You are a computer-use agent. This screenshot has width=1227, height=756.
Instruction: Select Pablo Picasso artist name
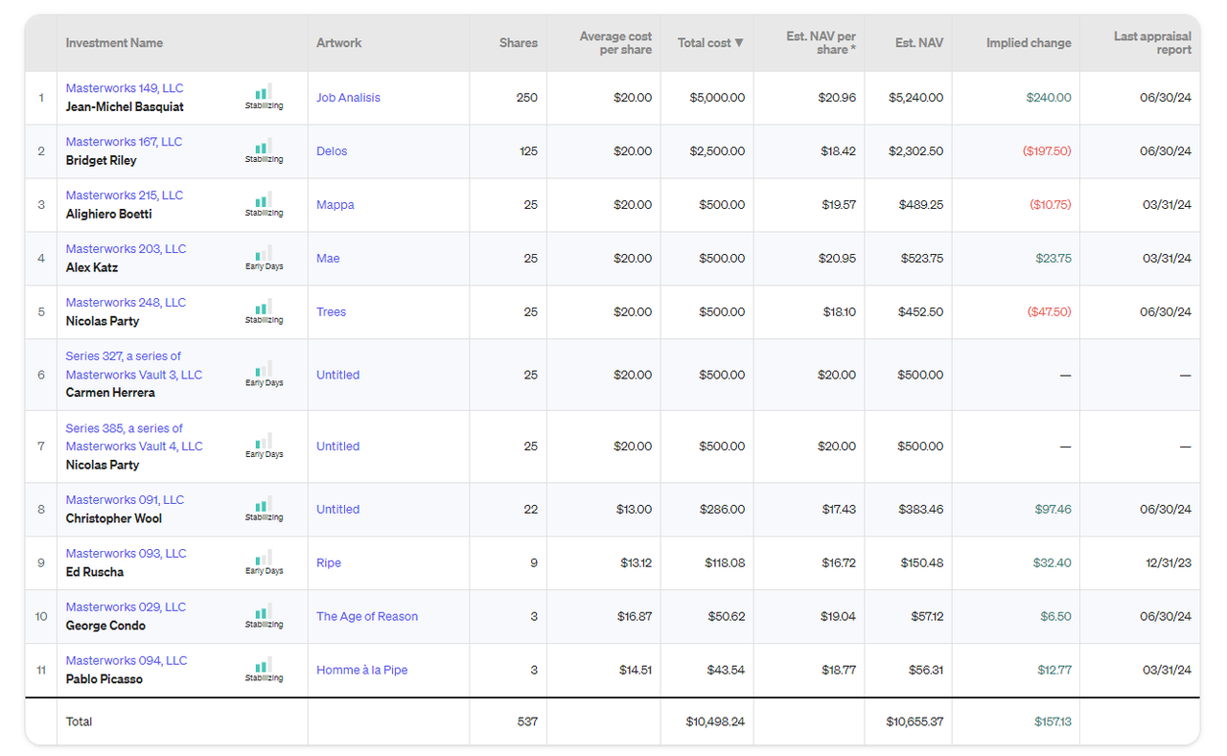[x=104, y=680]
